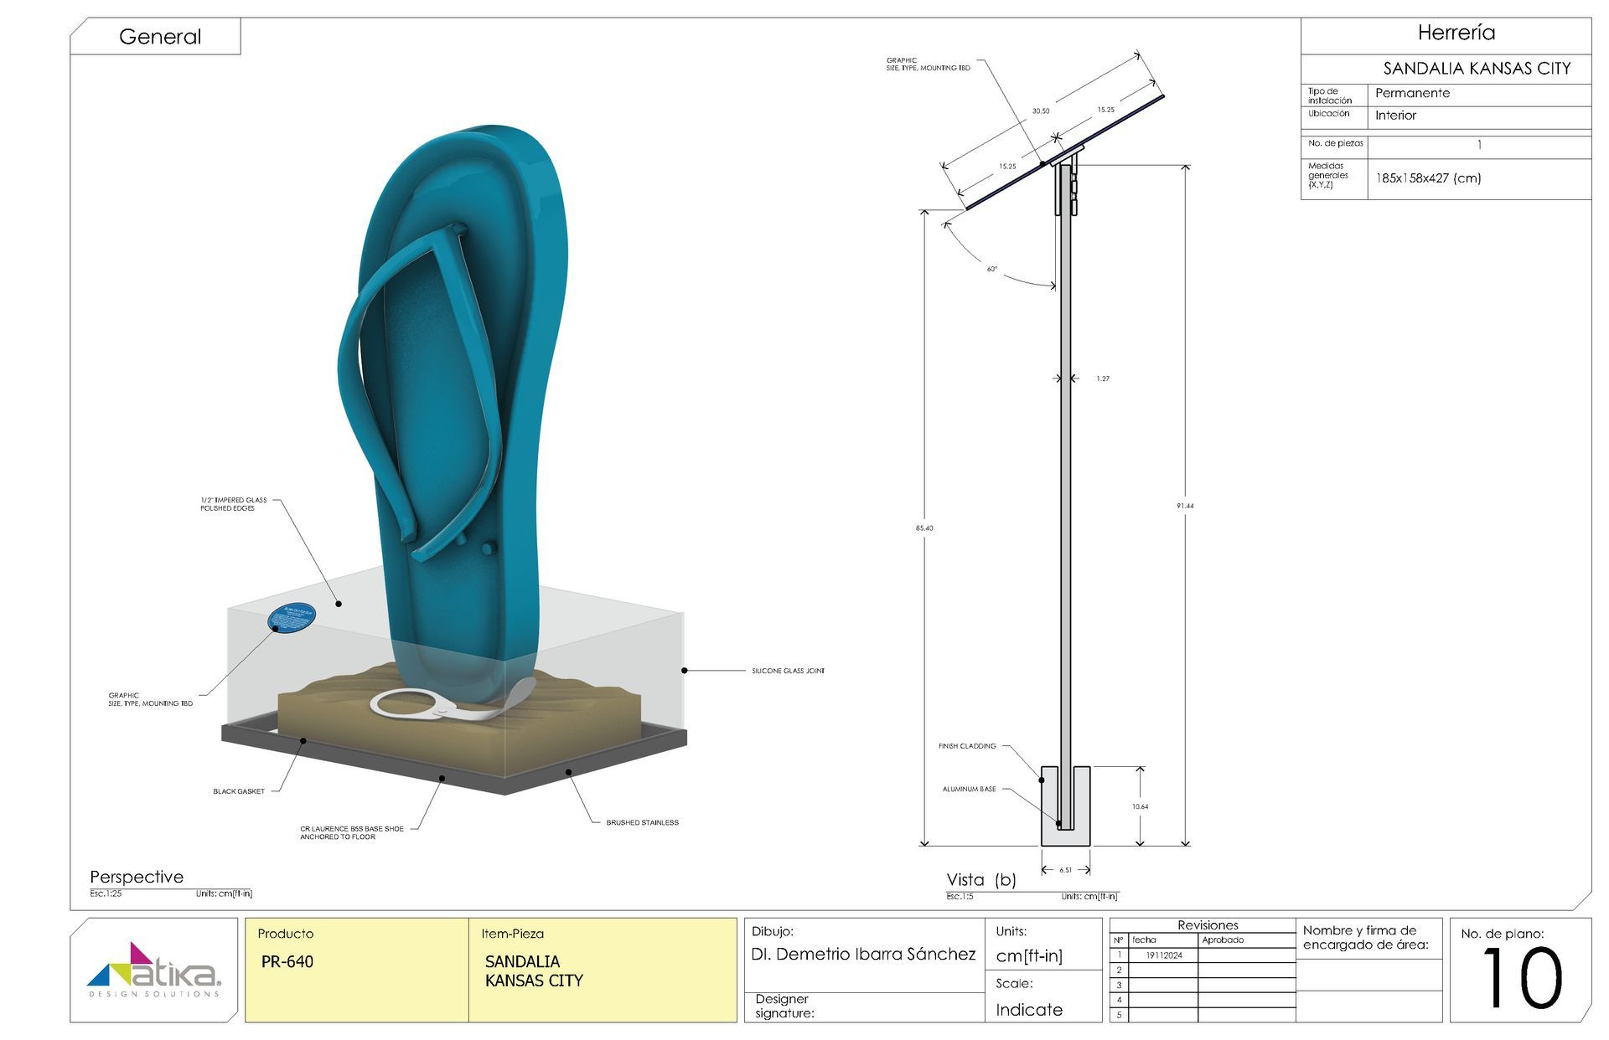Select the PR-640 product field
This screenshot has width=1609, height=1040.
point(287,961)
